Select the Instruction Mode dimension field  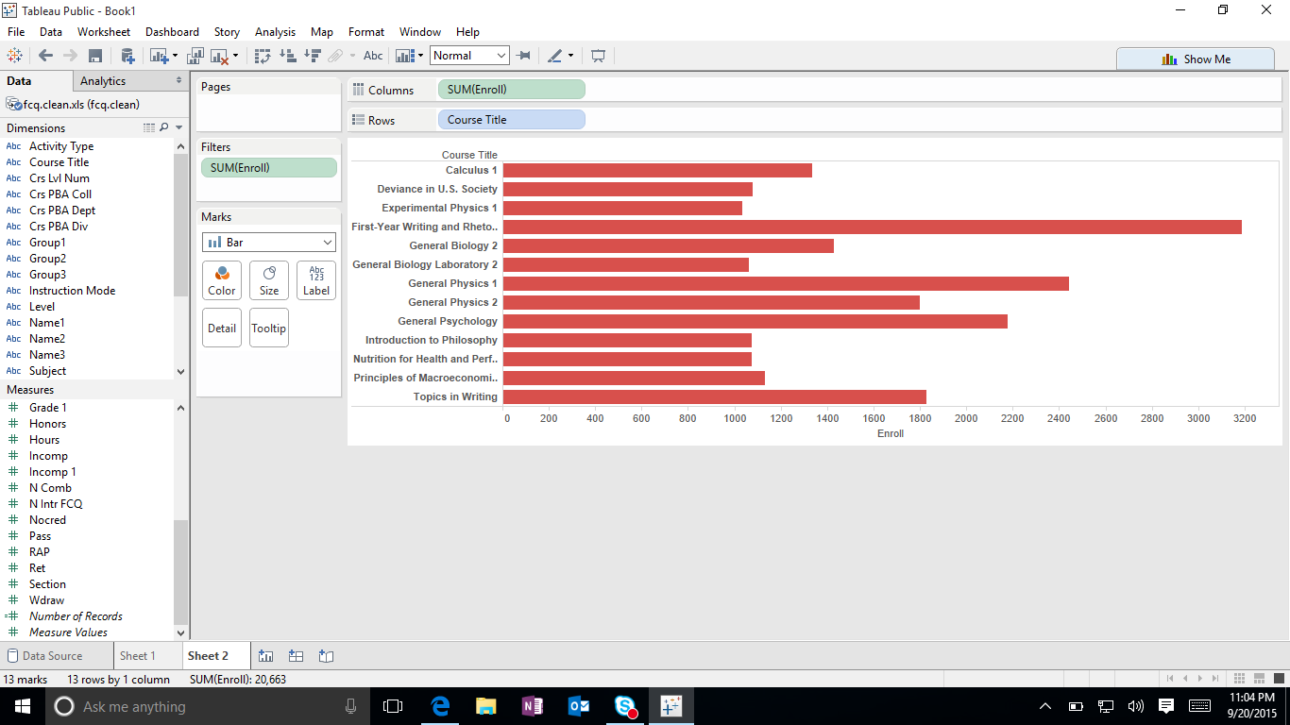[x=72, y=291]
